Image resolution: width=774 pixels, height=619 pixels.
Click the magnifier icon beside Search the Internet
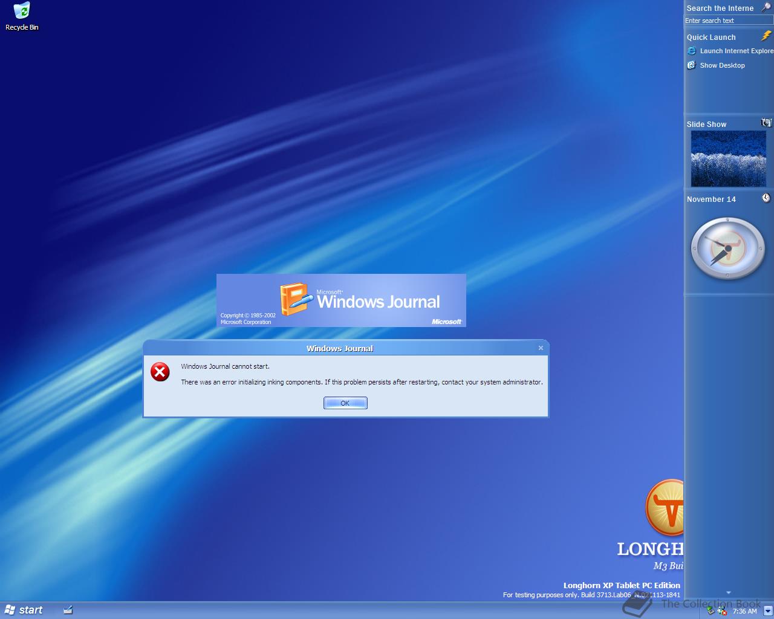point(766,7)
